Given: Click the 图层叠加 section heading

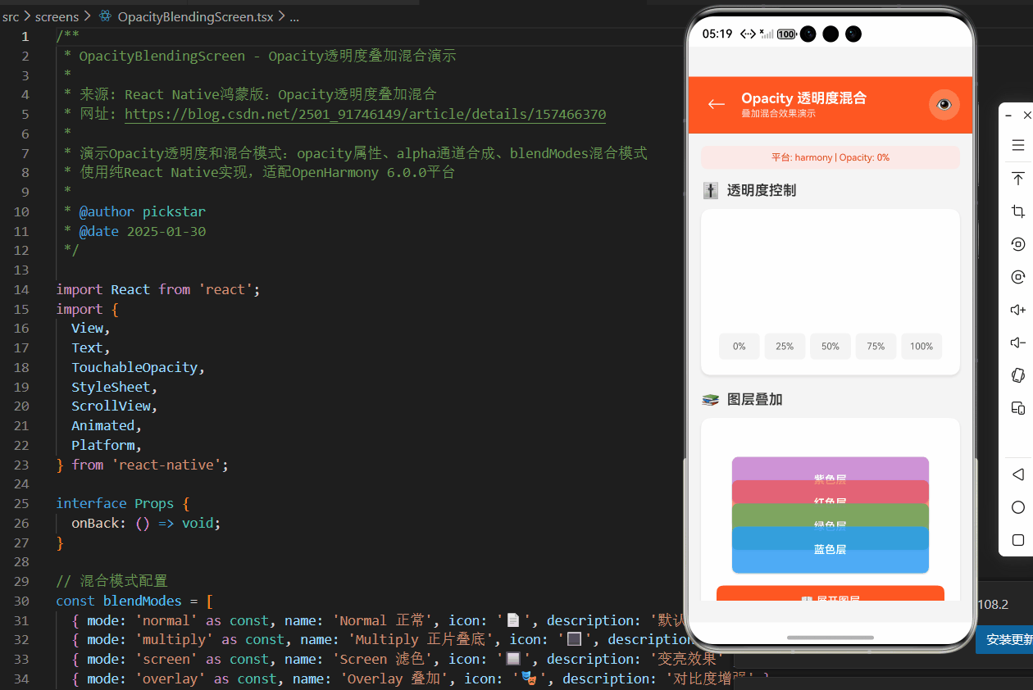Looking at the screenshot, I should pyautogui.click(x=755, y=400).
